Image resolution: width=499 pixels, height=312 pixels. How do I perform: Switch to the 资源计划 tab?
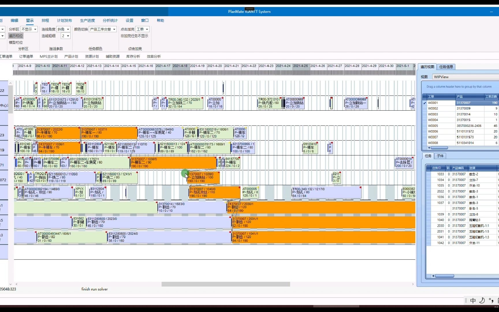pyautogui.click(x=92, y=56)
